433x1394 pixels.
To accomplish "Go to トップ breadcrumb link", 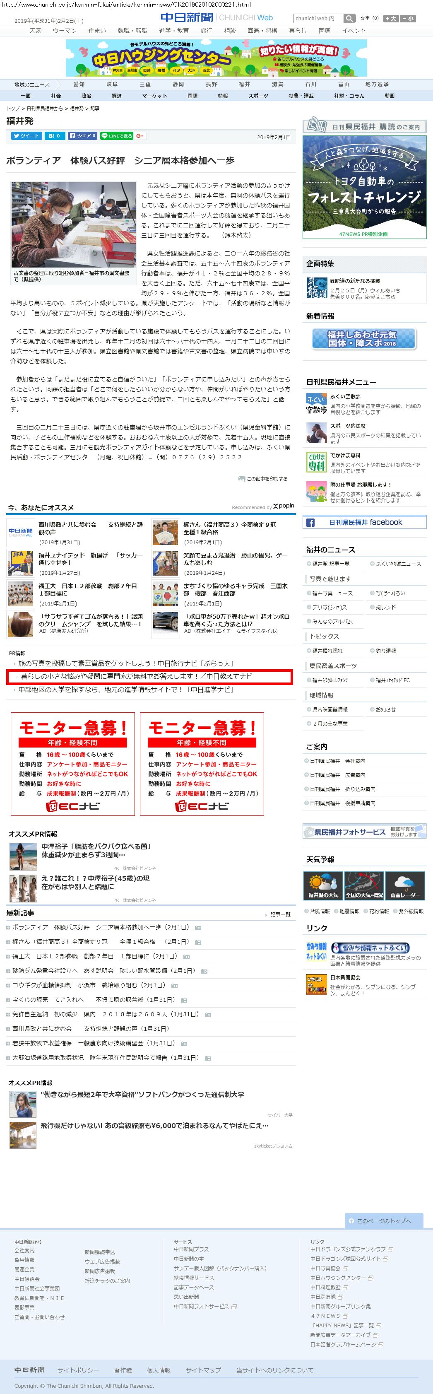I will (13, 109).
